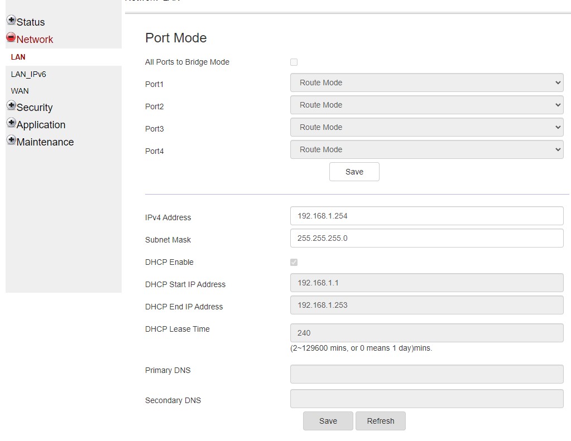The width and height of the screenshot is (571, 441).
Task: Expand the Application section plus icon
Action: pos(11,123)
